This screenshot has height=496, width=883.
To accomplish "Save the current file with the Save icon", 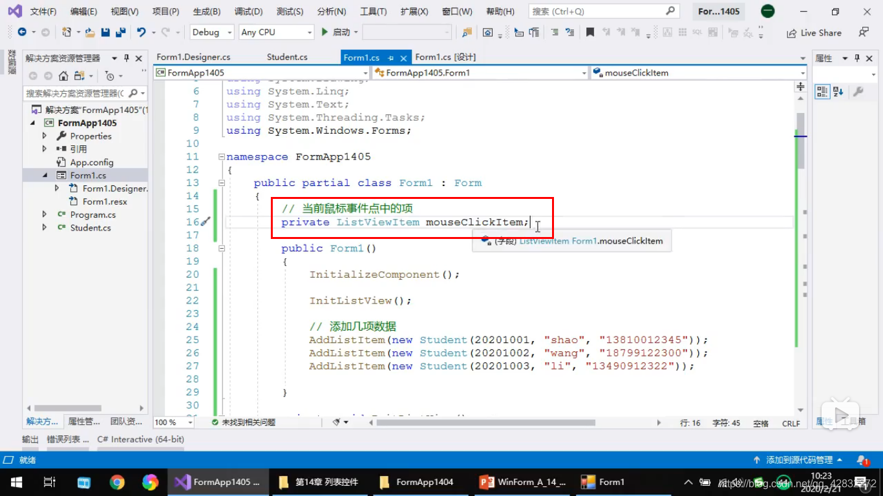I will [105, 32].
